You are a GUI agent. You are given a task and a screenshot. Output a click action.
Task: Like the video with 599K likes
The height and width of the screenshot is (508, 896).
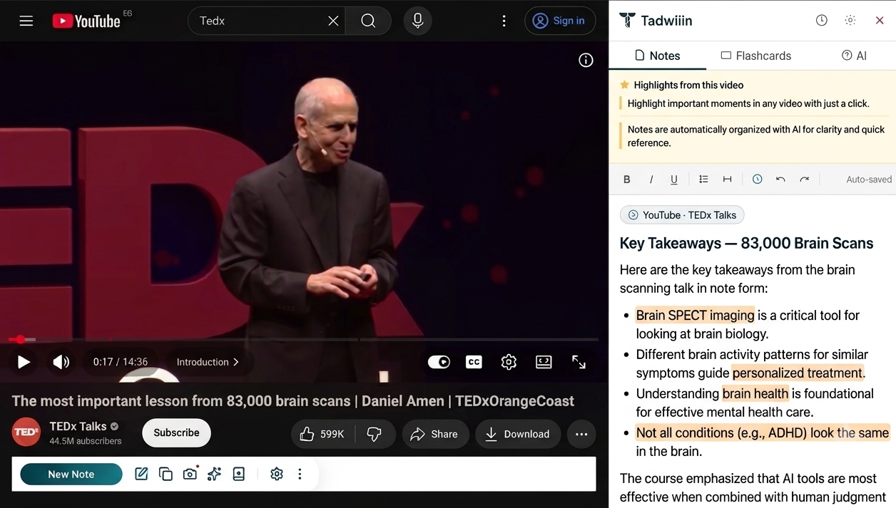point(322,434)
